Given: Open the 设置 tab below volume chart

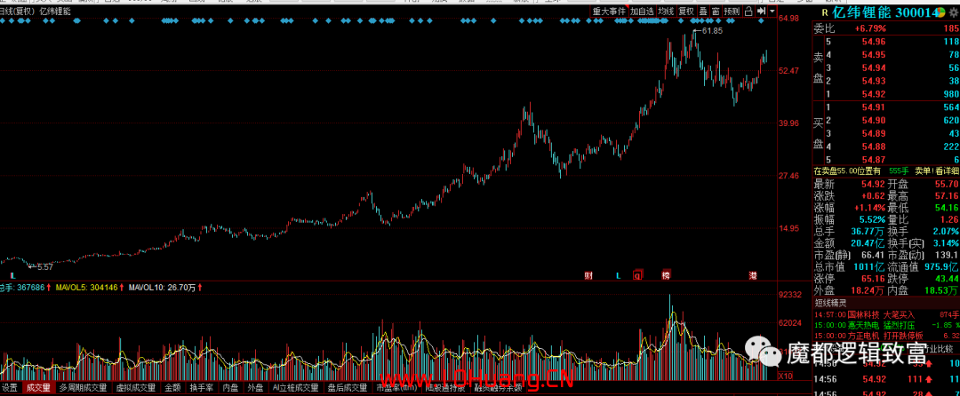Looking at the screenshot, I should (10, 387).
